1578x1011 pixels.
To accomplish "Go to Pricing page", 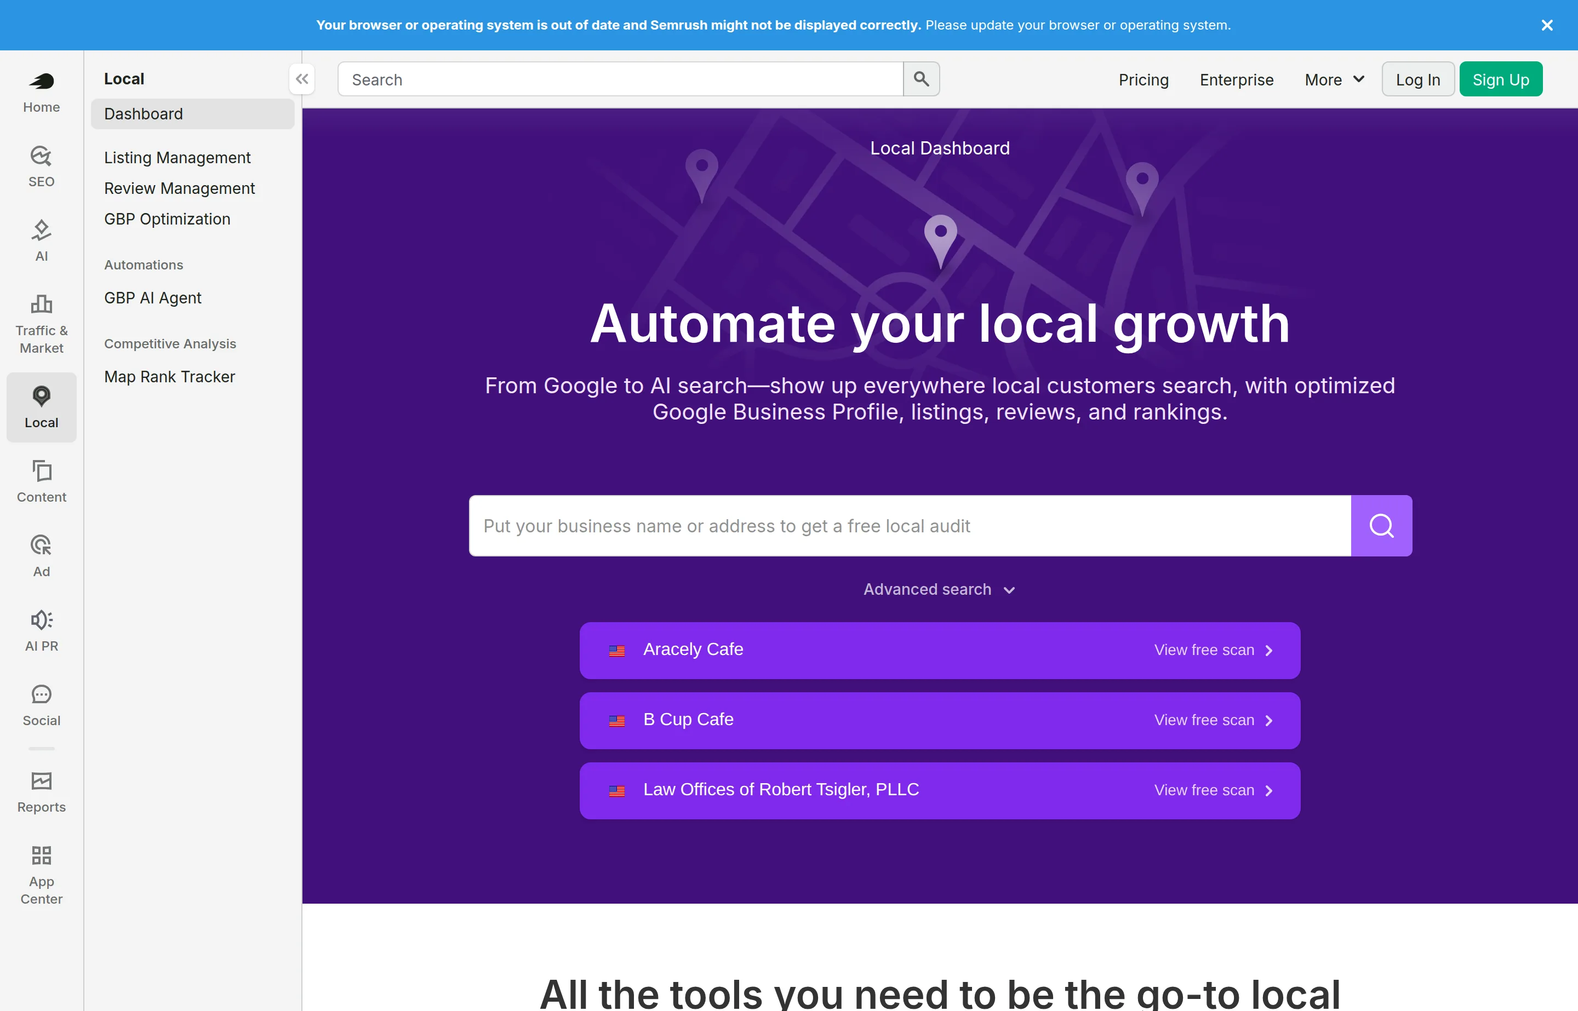I will [1144, 79].
